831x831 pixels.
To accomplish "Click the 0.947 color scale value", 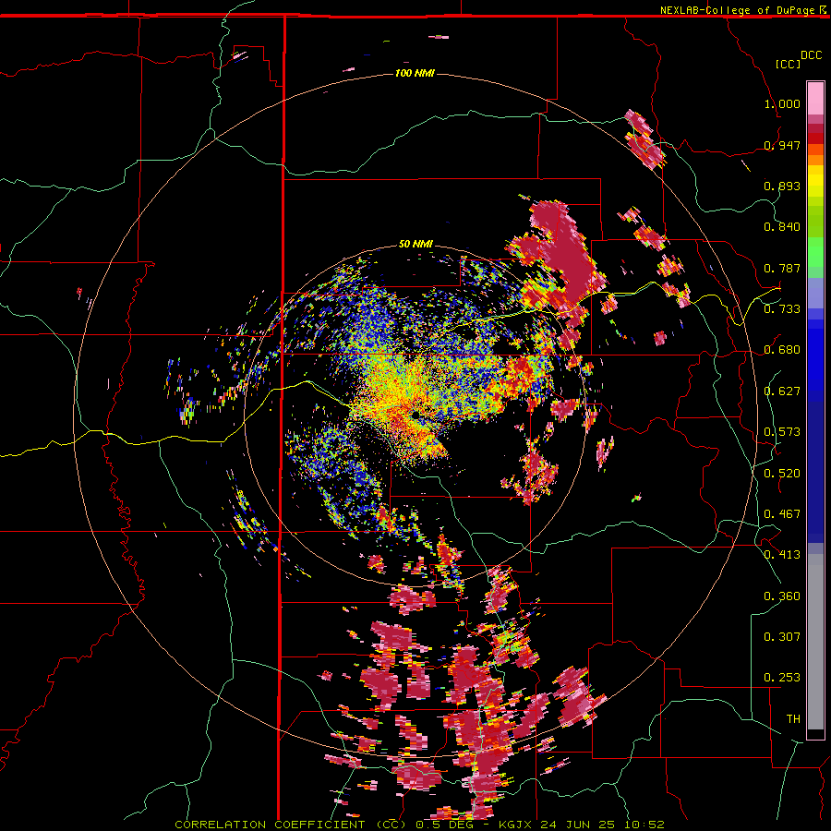I will [x=782, y=145].
